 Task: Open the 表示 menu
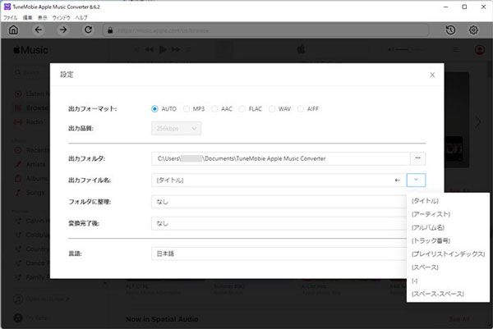42,17
